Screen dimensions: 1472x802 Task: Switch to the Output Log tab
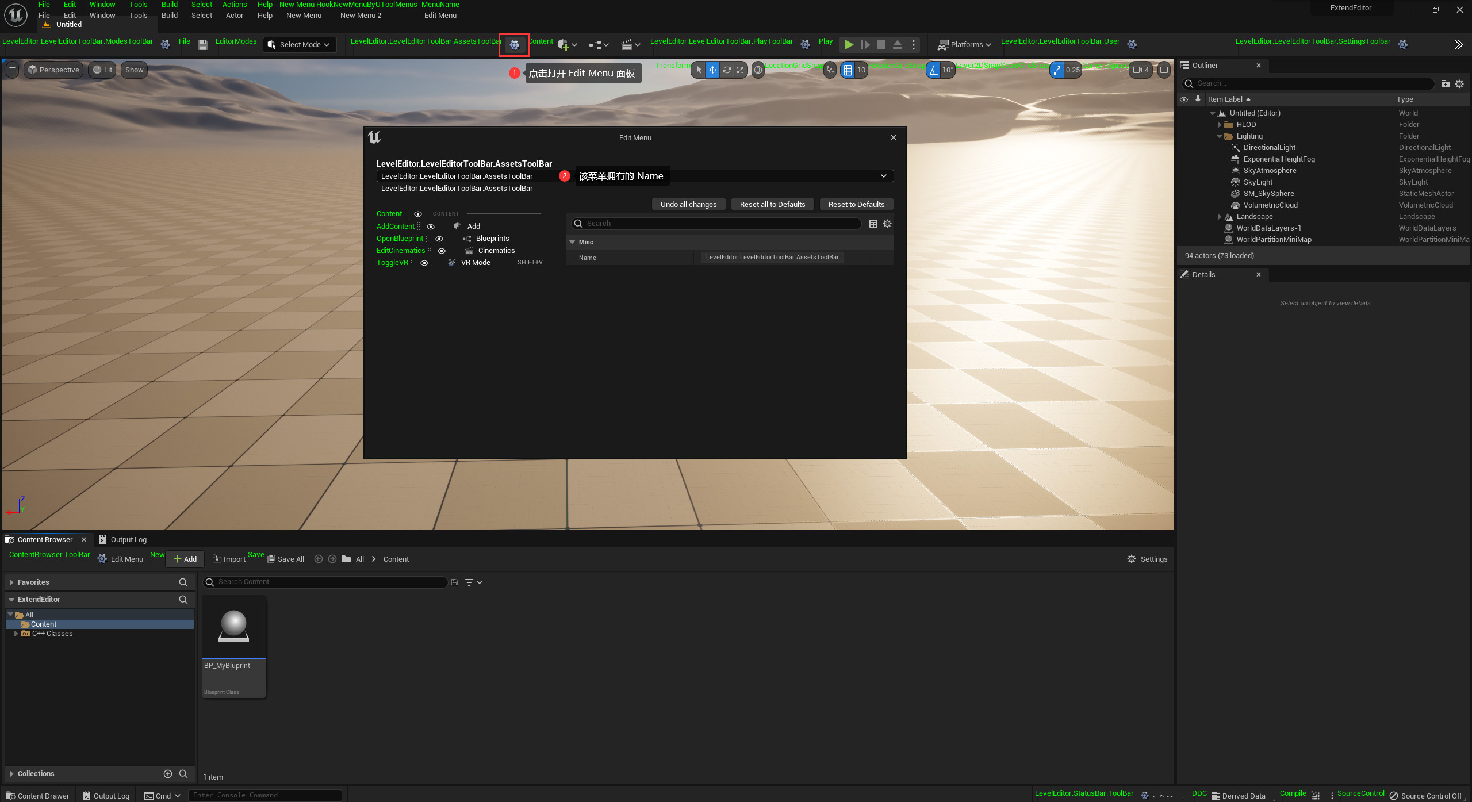pyautogui.click(x=122, y=539)
